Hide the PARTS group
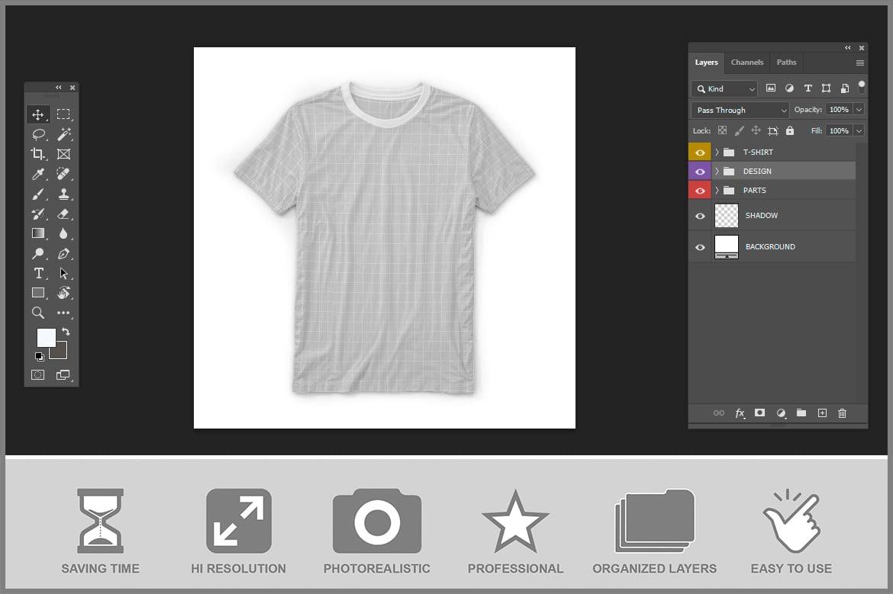 click(700, 191)
